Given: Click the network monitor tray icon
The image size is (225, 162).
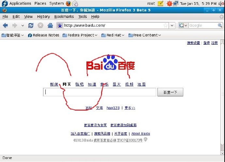Looking at the screenshot, I should (176, 4).
